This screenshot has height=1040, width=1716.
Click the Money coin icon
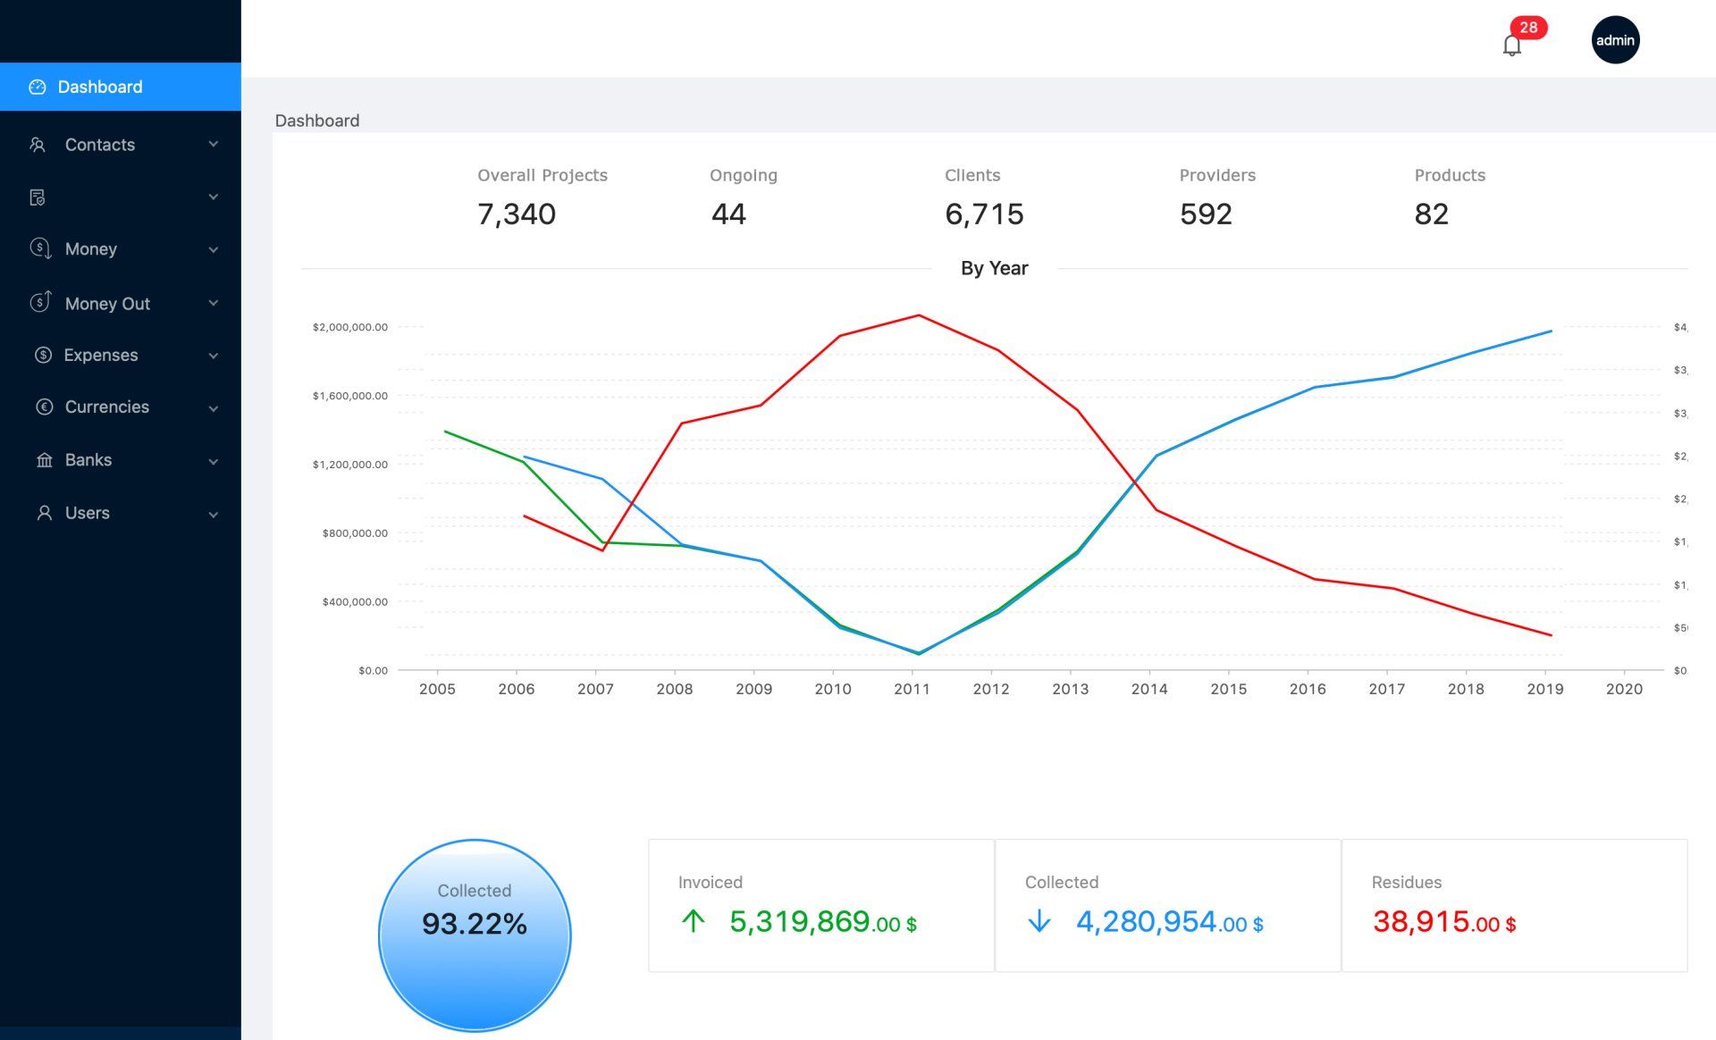pos(40,248)
